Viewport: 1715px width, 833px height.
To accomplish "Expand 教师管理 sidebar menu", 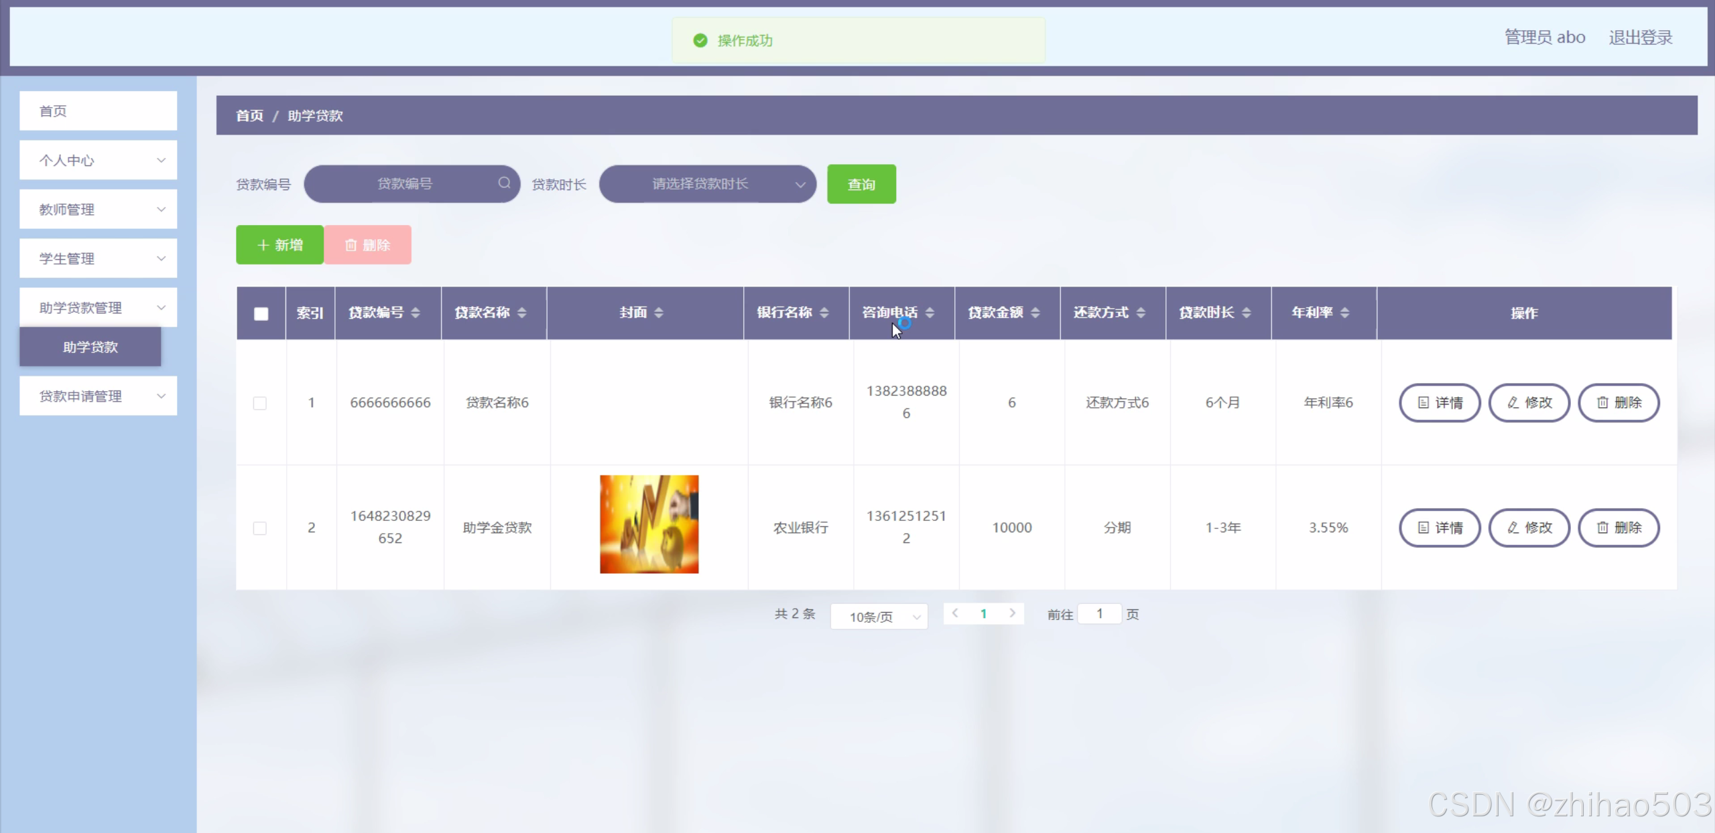I will coord(98,210).
